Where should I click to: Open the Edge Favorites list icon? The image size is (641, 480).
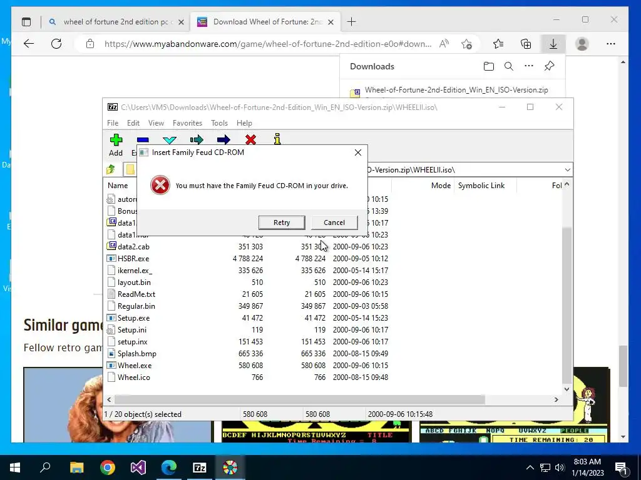(498, 44)
